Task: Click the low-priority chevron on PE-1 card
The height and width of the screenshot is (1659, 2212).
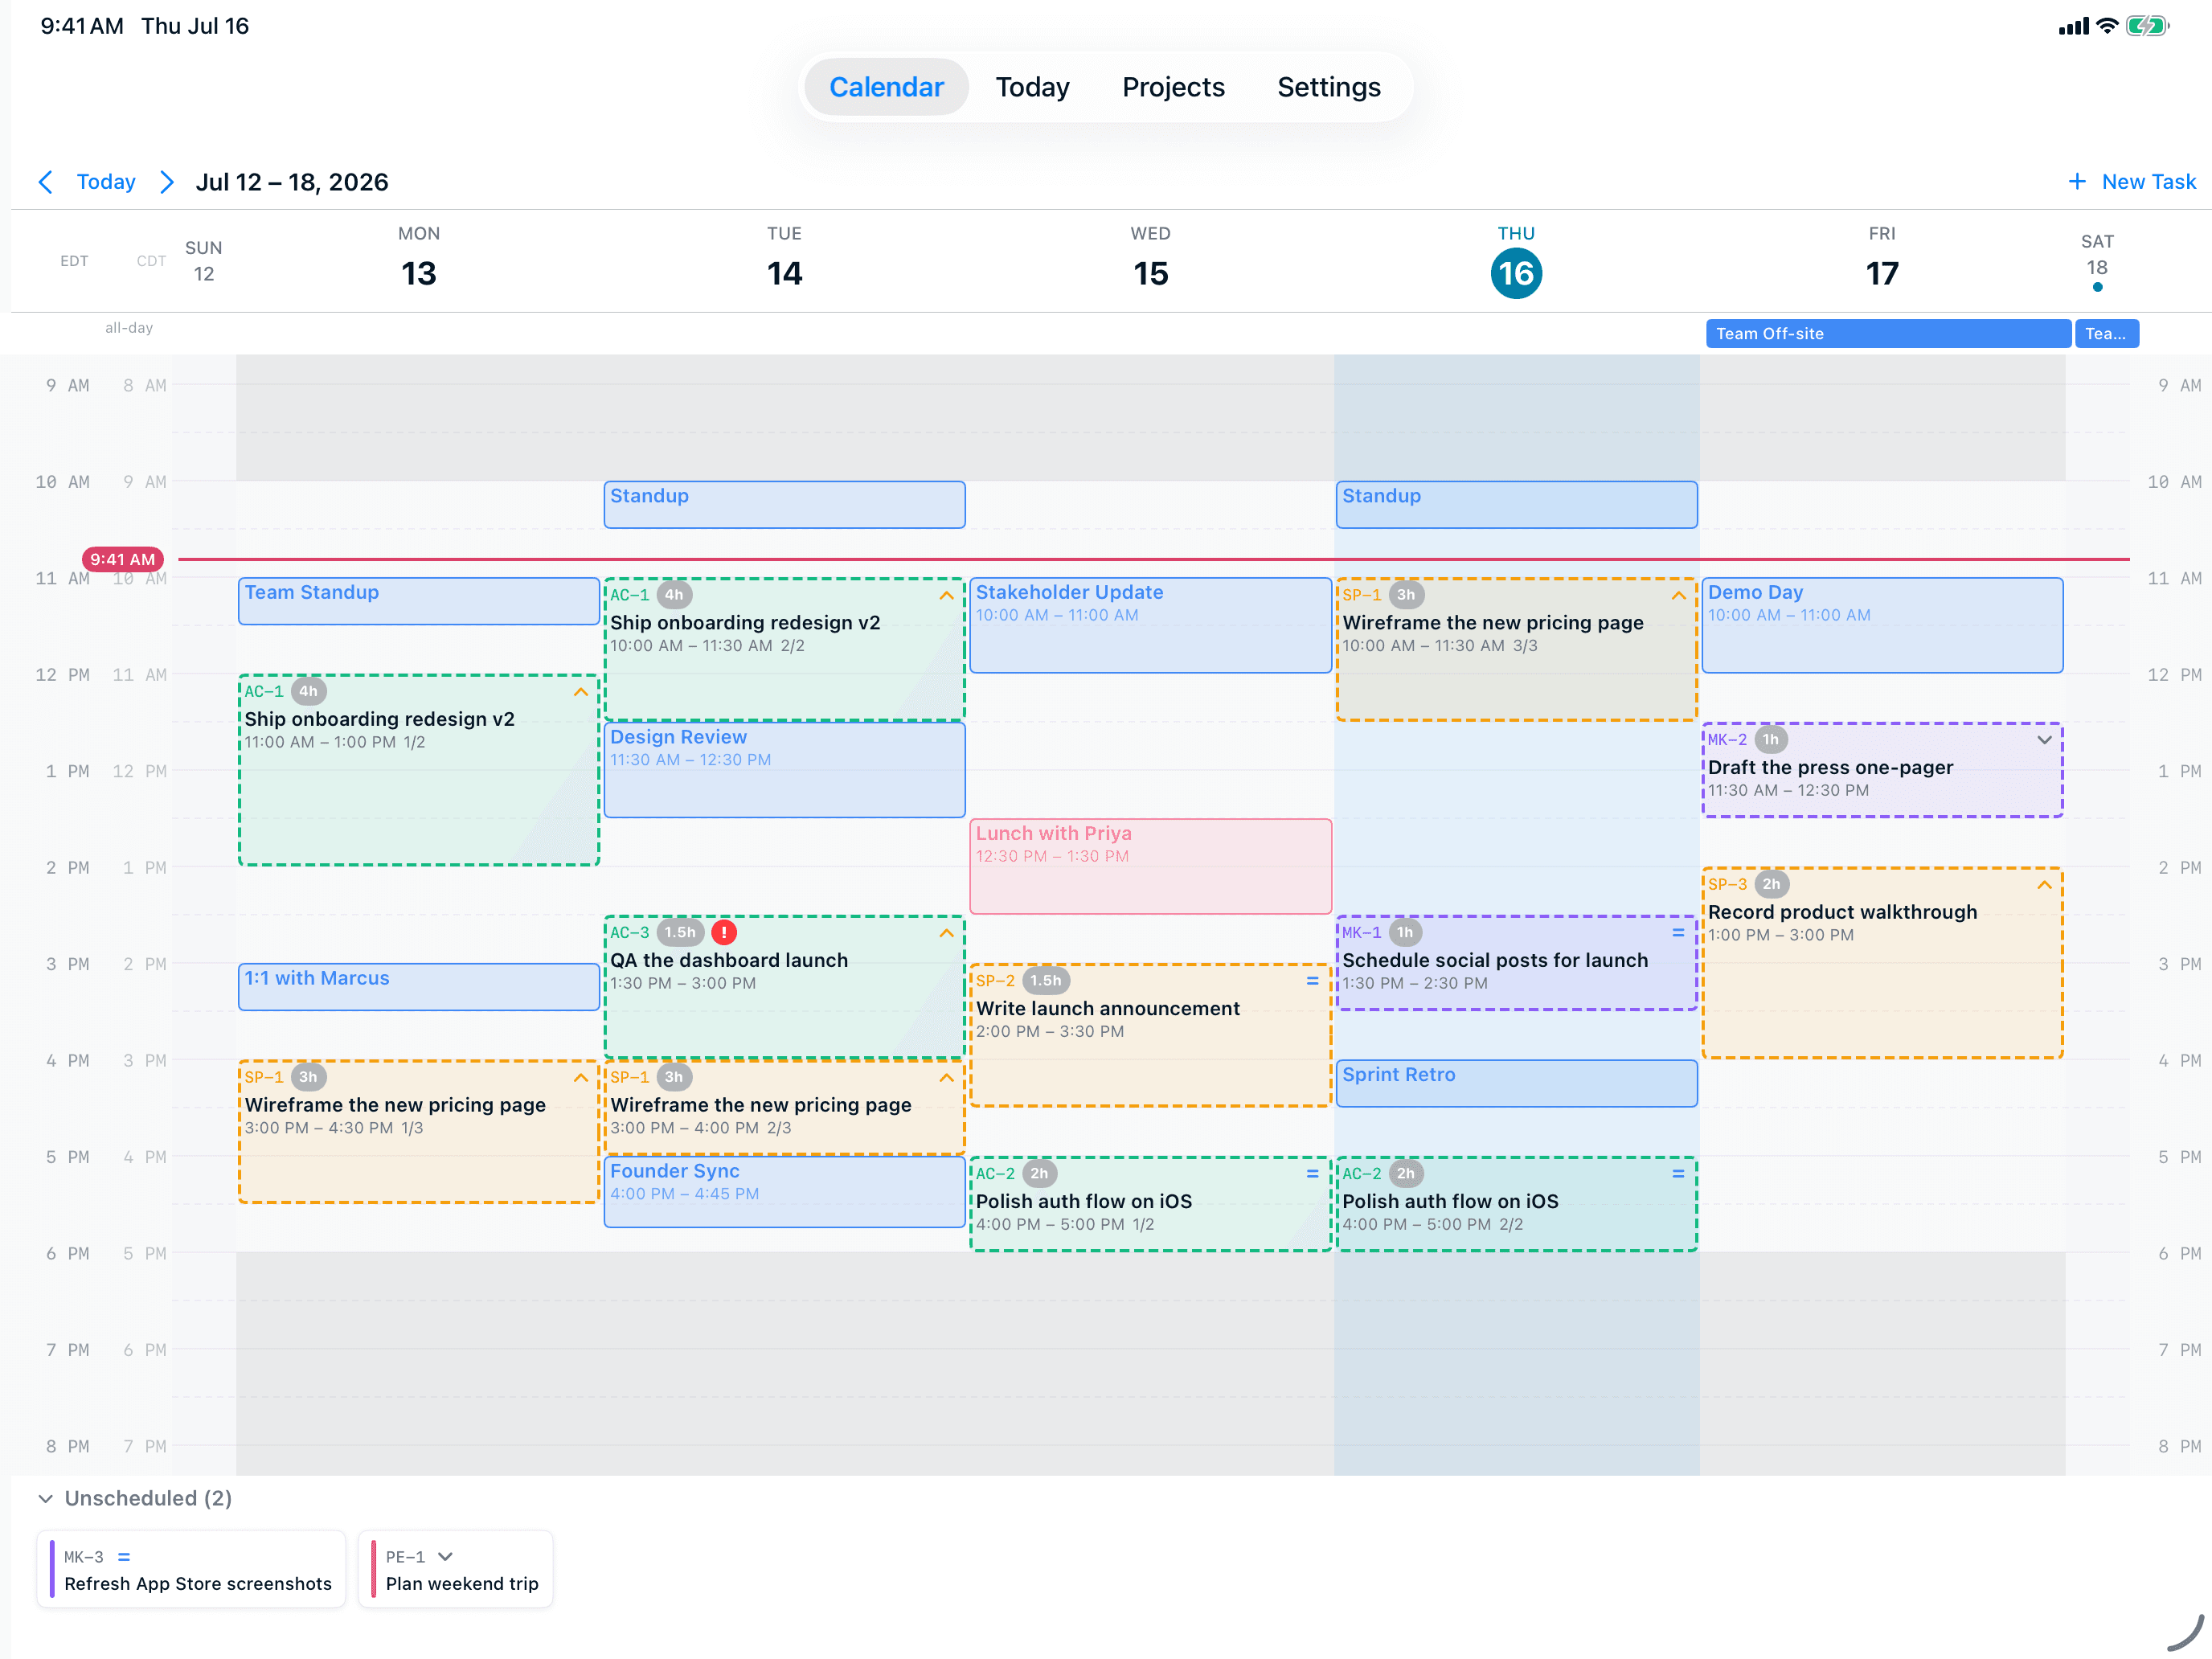Action: pos(446,1557)
